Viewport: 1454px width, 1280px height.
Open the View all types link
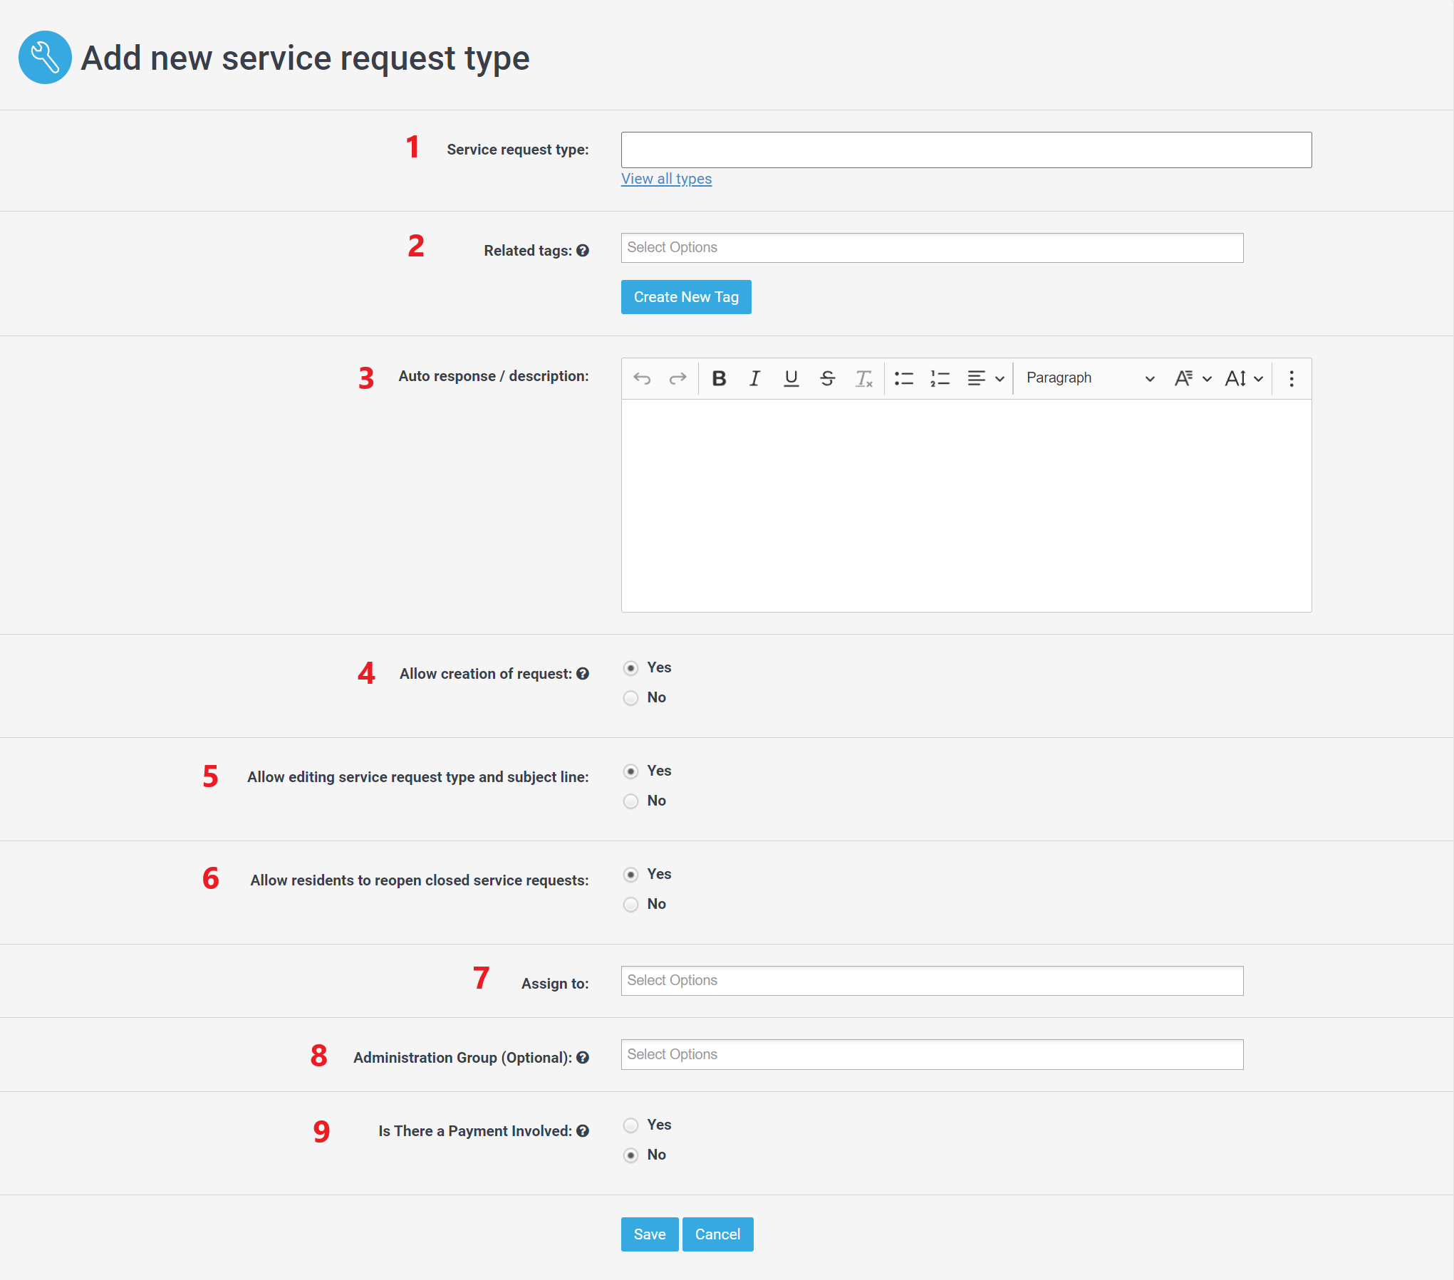665,179
